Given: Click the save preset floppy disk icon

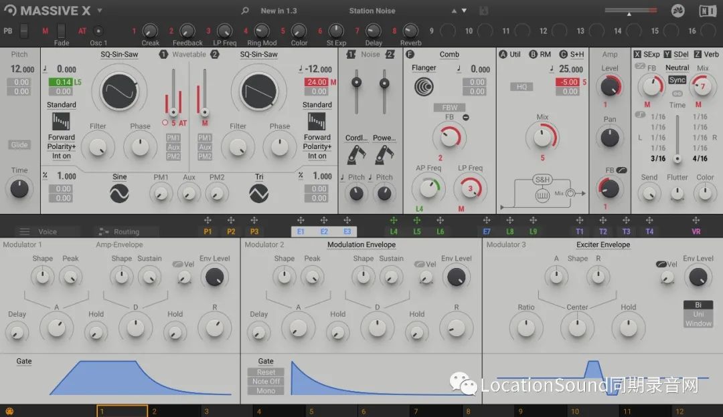Looking at the screenshot, I should click(484, 11).
